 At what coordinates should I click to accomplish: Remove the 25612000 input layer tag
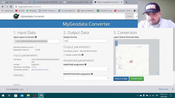click(x=15, y=41)
